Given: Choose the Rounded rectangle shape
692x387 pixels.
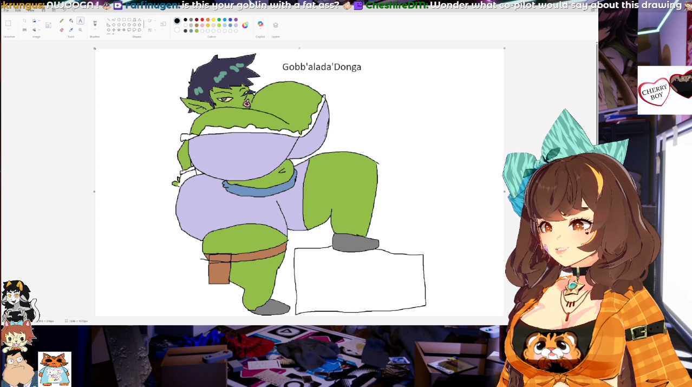Looking at the screenshot, I should 129,19.
